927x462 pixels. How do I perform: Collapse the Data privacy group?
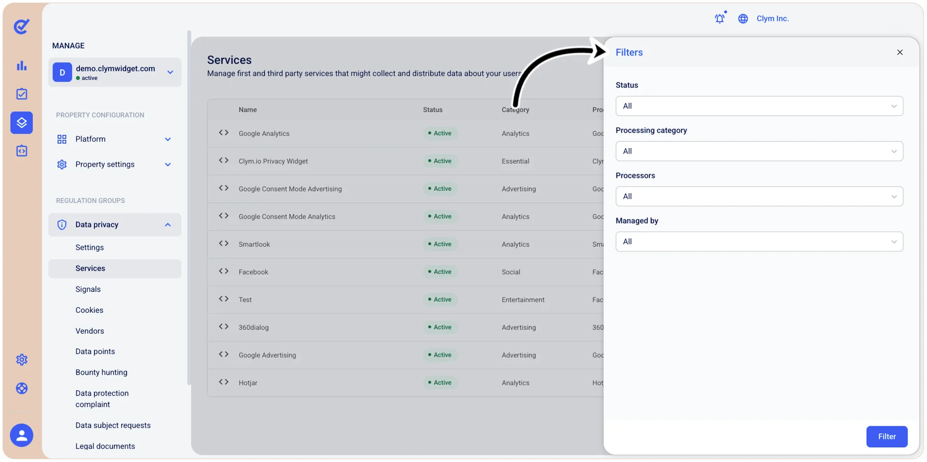[115, 225]
